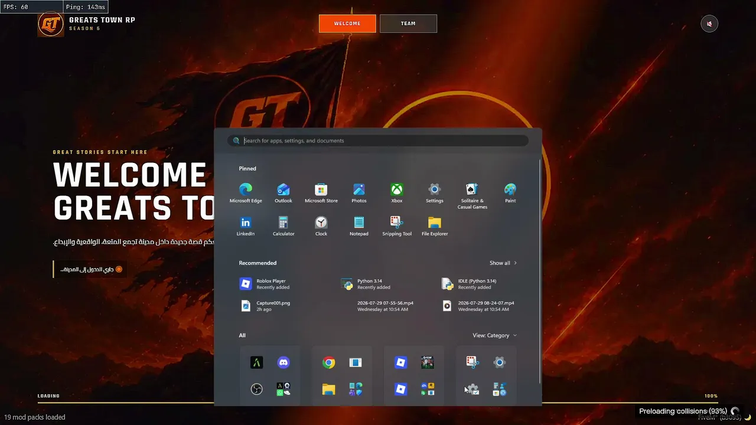Open the LinkedIn pinned app
This screenshot has height=425, width=756.
point(246,226)
